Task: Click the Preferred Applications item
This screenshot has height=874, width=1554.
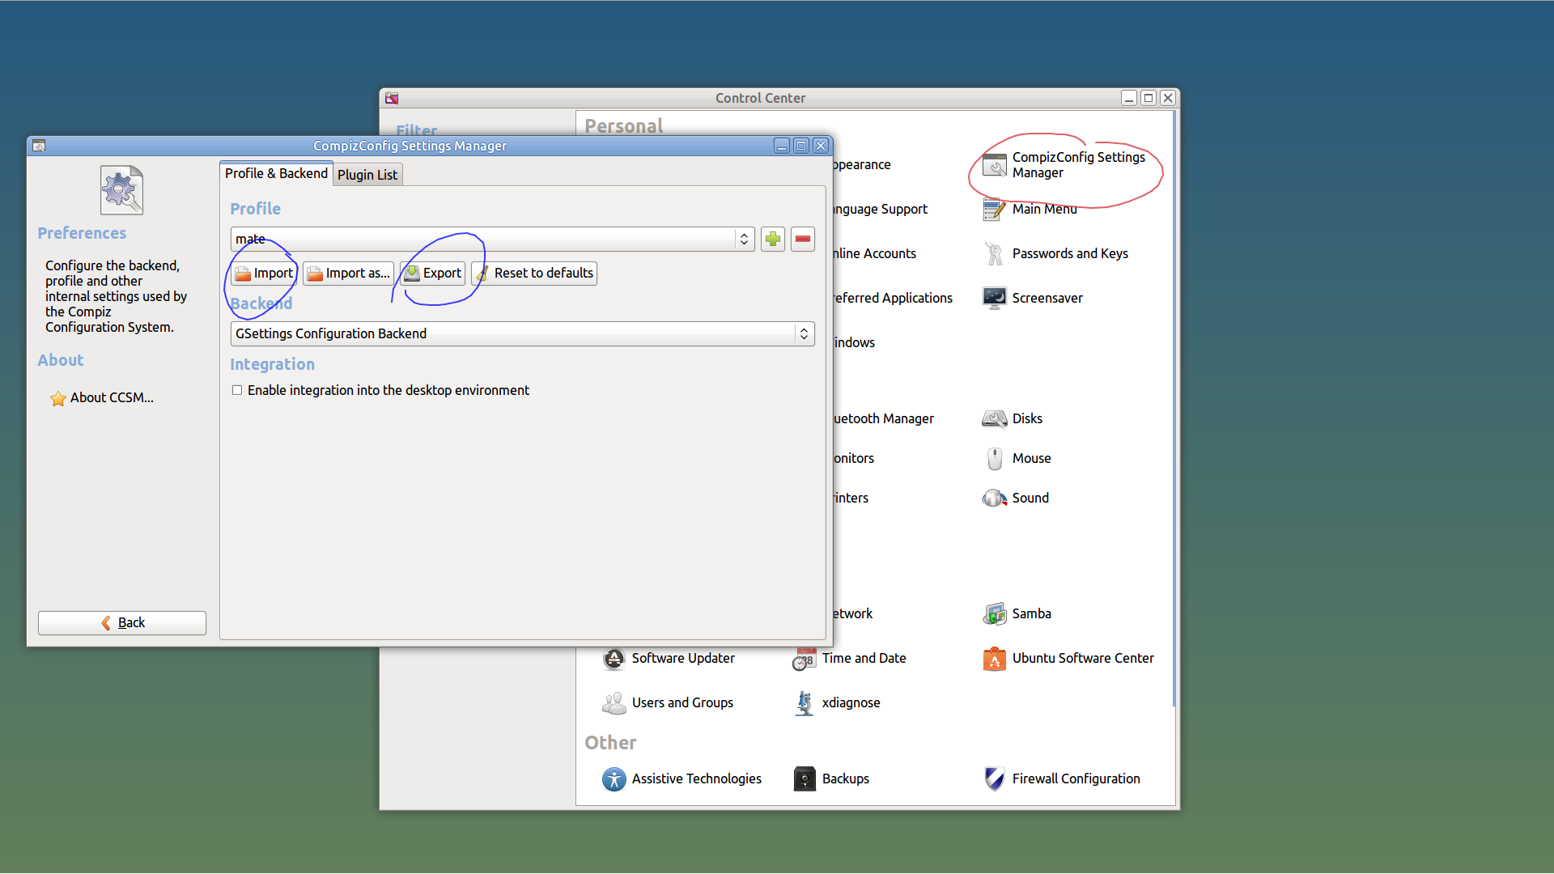Action: click(892, 298)
